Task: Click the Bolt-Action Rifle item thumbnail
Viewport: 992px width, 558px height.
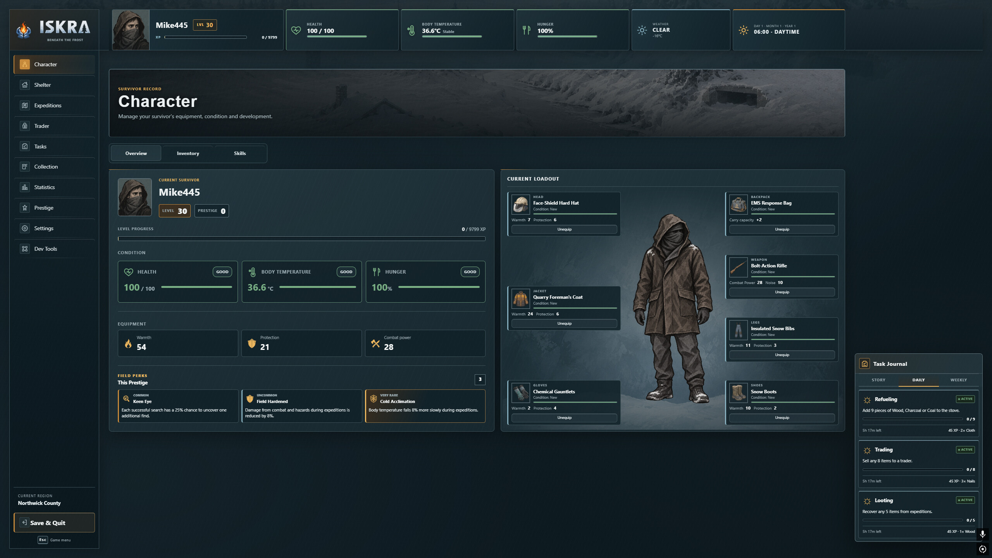Action: pos(738,267)
